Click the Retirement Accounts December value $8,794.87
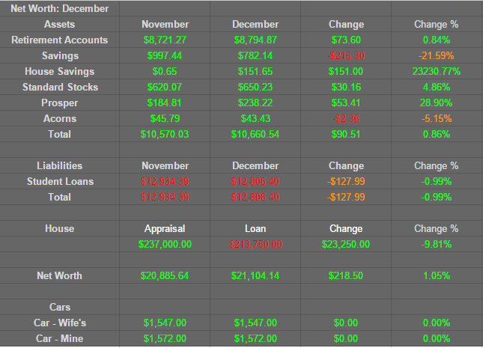 pyautogui.click(x=255, y=40)
